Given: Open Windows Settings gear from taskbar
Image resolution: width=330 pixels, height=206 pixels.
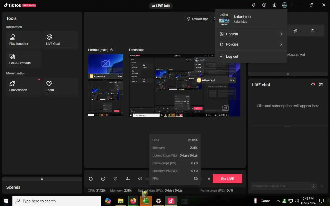Looking at the screenshot, I should (159, 201).
